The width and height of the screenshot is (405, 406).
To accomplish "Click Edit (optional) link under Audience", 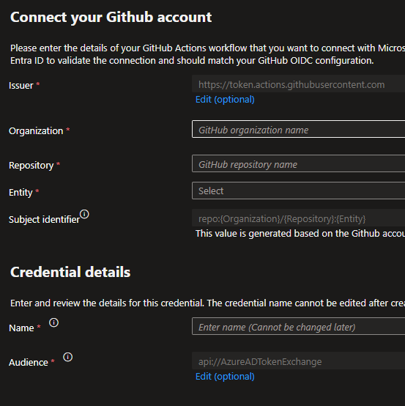I will point(225,376).
